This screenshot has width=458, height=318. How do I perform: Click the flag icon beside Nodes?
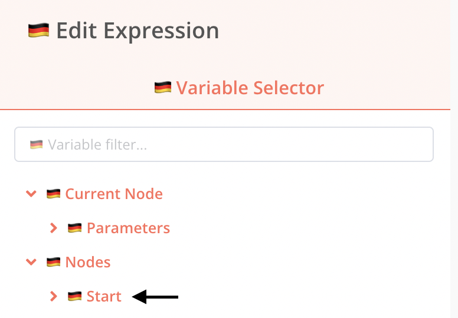point(54,262)
